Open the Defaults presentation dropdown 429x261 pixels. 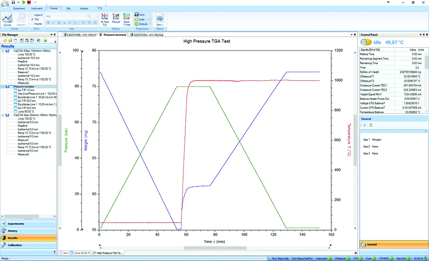coord(143,24)
